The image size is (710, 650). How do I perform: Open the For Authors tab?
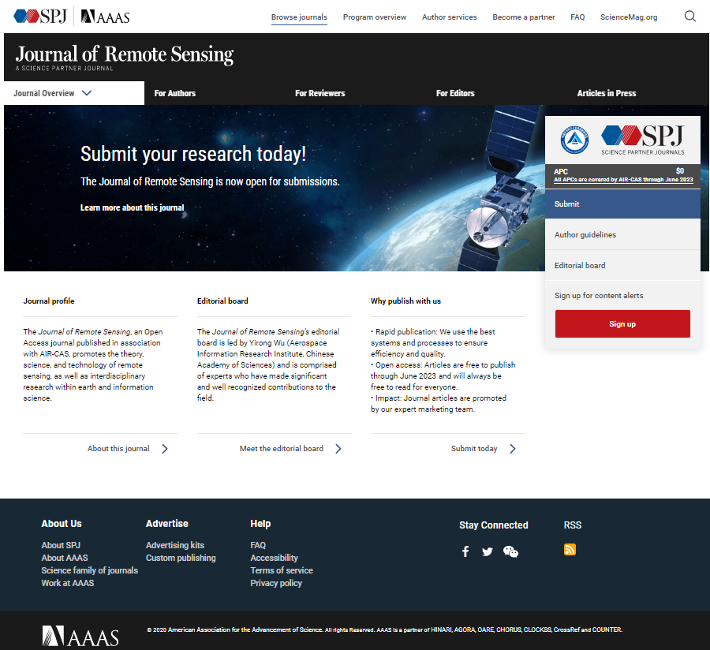click(x=175, y=93)
